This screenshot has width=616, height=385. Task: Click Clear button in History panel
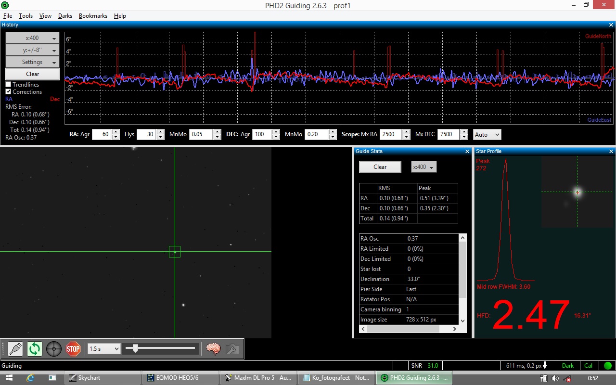click(x=32, y=74)
